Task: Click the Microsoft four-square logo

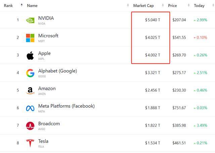Action: pos(30,38)
